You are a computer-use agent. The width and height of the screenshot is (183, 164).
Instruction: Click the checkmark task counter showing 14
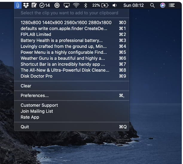click(45, 5)
